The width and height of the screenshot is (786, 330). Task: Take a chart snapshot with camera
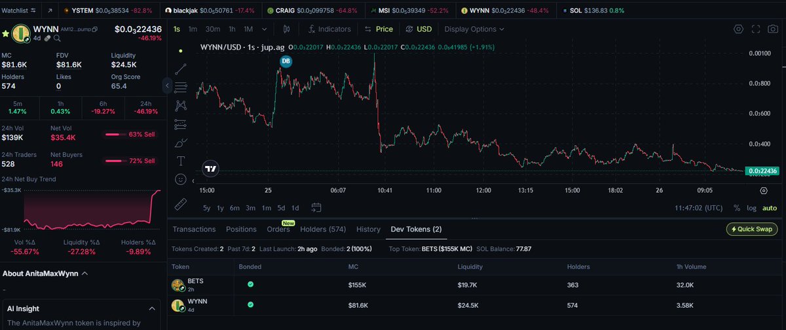pyautogui.click(x=773, y=29)
